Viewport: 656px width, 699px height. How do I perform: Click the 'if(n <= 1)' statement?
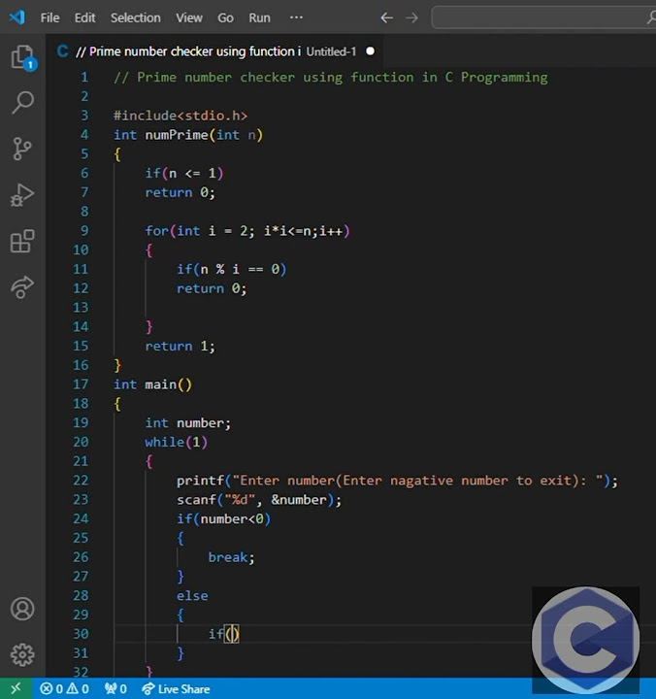[x=184, y=173]
